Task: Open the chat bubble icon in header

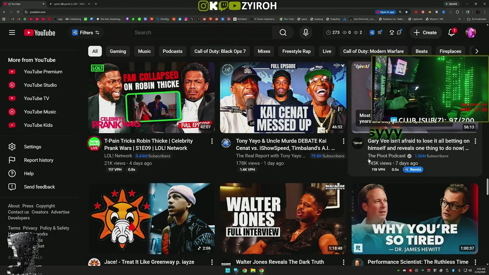Action: tap(399, 32)
